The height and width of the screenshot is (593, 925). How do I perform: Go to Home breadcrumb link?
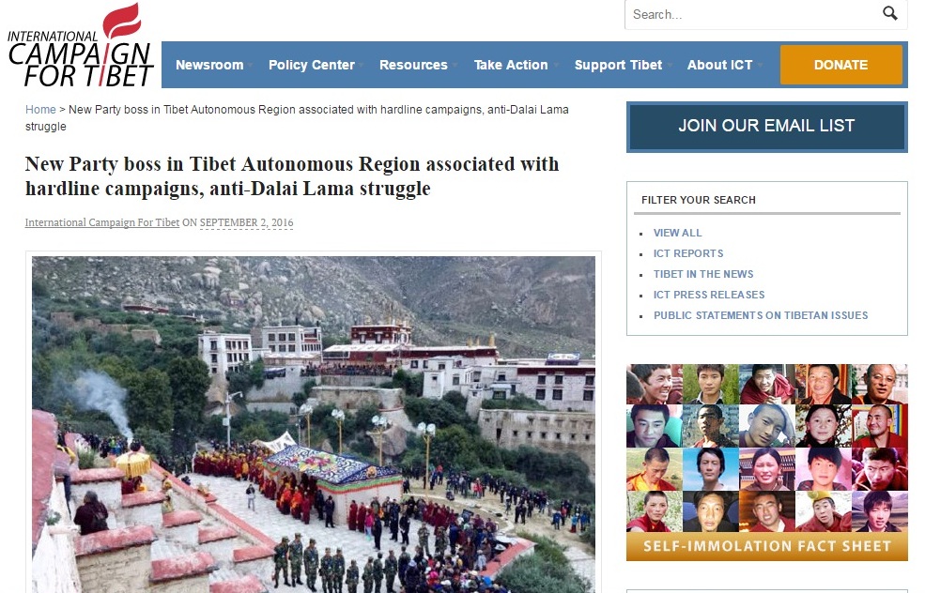40,110
